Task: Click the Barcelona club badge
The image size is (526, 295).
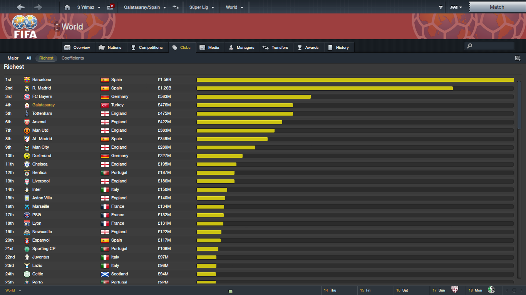Action: pos(27,80)
